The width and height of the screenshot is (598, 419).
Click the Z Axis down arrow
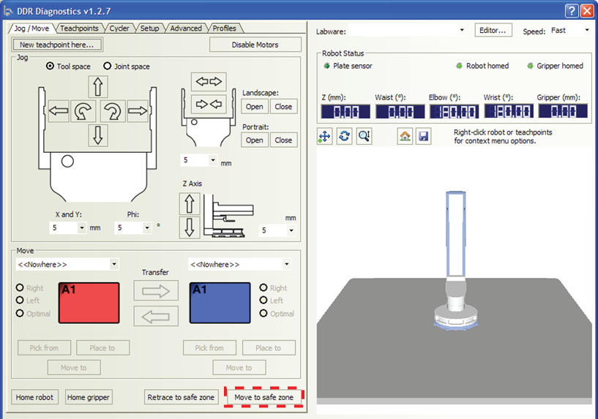click(190, 227)
